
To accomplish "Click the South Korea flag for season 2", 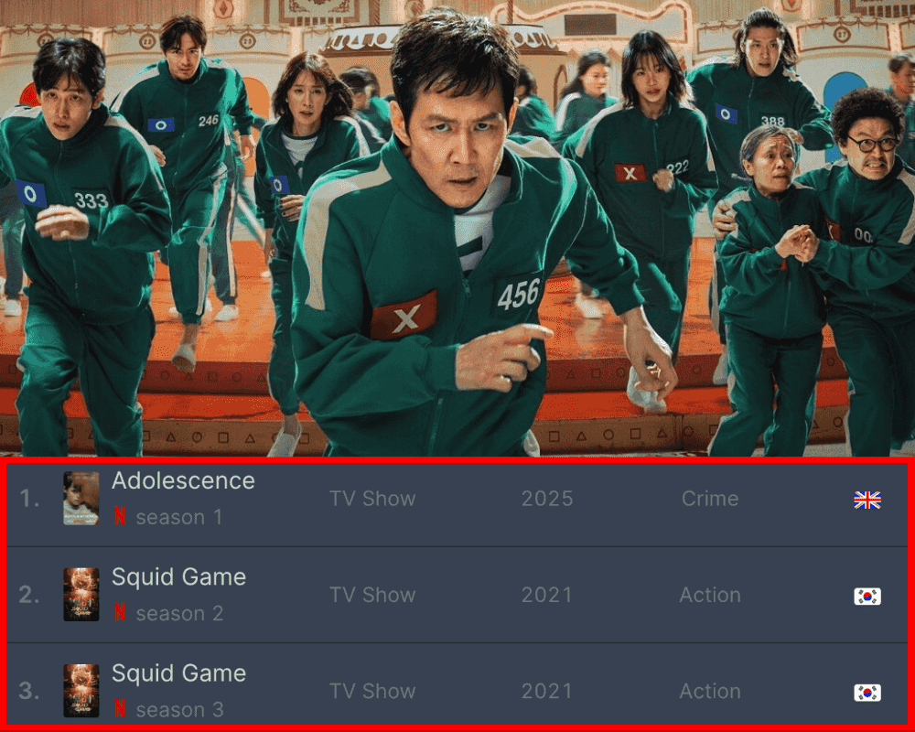I will (x=867, y=596).
